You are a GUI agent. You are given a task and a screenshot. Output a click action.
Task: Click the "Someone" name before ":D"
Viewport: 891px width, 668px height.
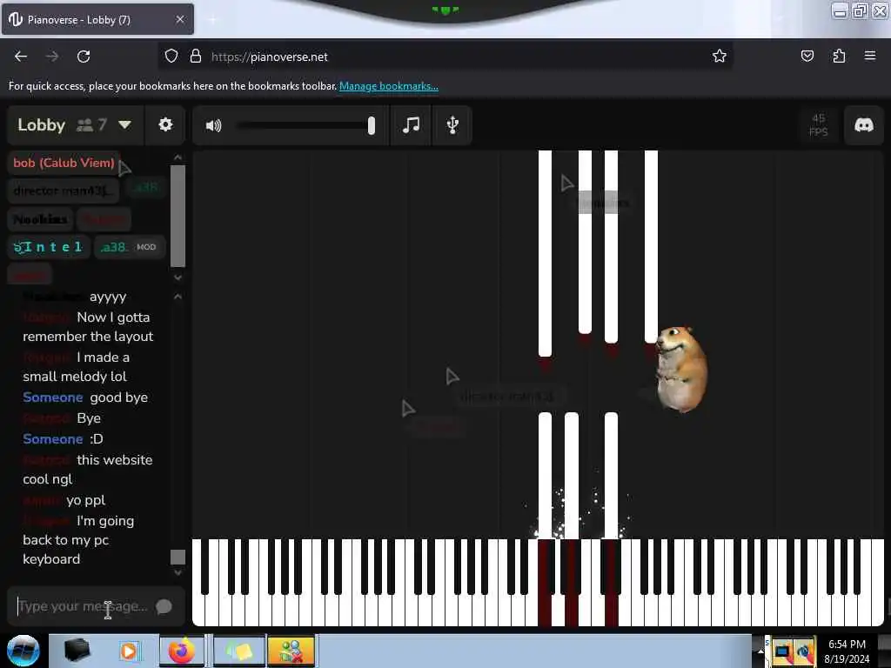point(53,439)
